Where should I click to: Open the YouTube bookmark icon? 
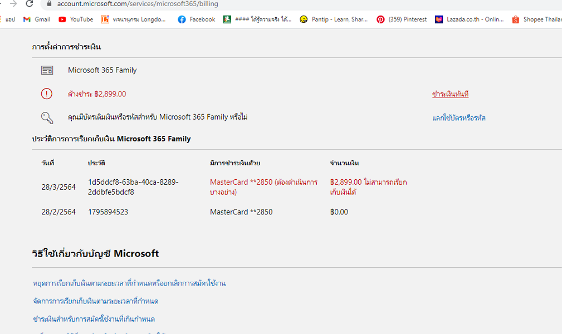[62, 19]
